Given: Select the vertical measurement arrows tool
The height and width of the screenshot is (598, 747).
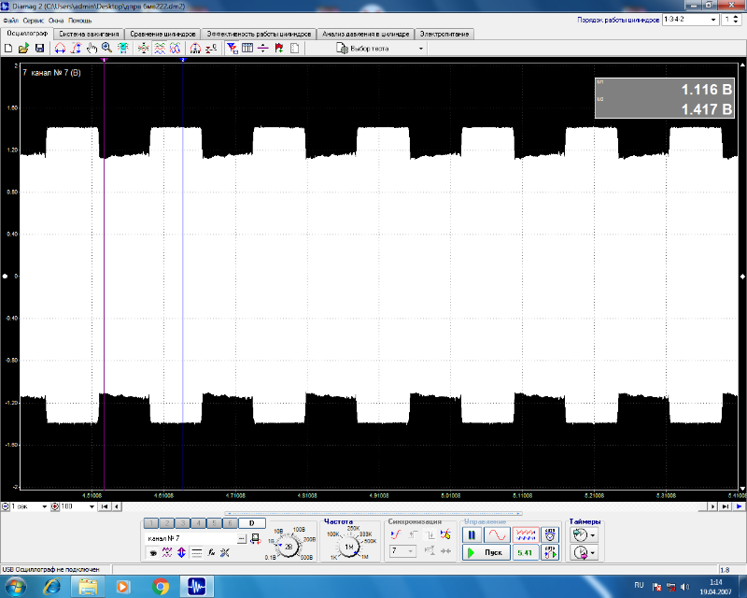Looking at the screenshot, I should (x=76, y=49).
